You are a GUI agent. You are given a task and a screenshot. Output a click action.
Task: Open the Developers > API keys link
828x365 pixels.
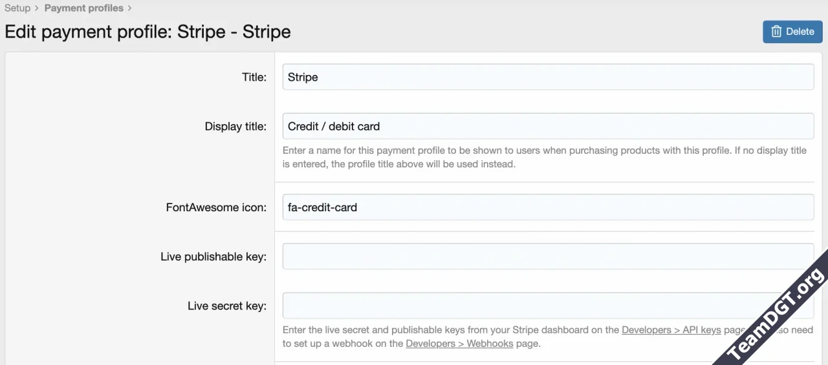[x=671, y=330]
